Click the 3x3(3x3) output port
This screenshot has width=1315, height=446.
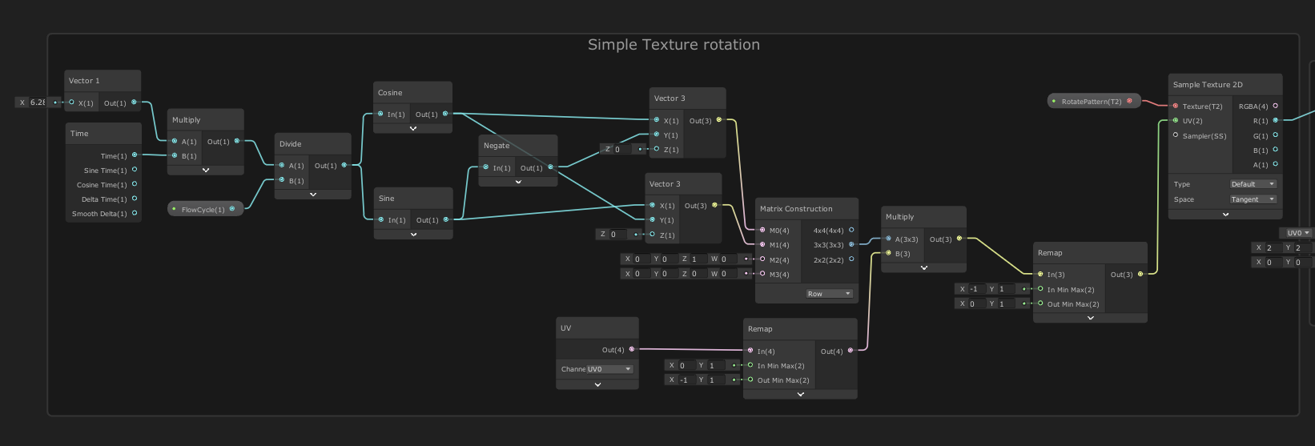851,244
